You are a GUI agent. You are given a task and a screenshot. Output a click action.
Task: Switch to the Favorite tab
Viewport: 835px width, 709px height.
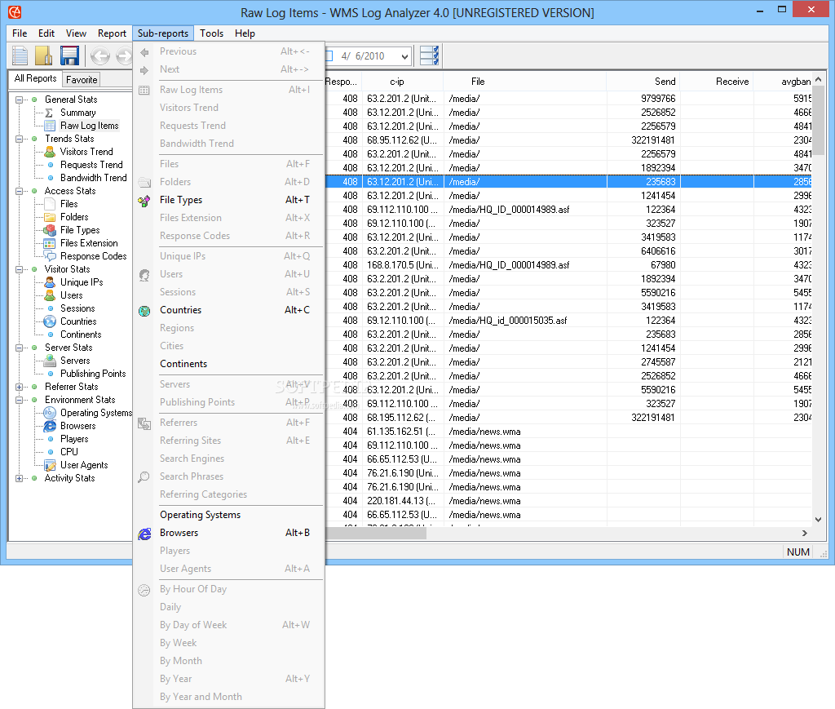[x=82, y=80]
